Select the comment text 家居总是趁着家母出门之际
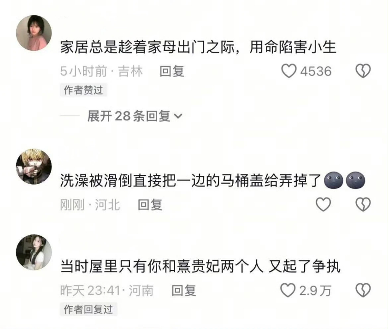Screen dimensions: 388x329 [147, 47]
